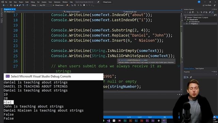This screenshot has height=123, width=218.
Task: Auto-hide the Solution Explorer panel with pin
Action: point(214,9)
